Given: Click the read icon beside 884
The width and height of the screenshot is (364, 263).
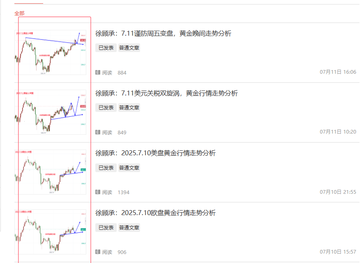Looking at the screenshot, I should tap(98, 73).
